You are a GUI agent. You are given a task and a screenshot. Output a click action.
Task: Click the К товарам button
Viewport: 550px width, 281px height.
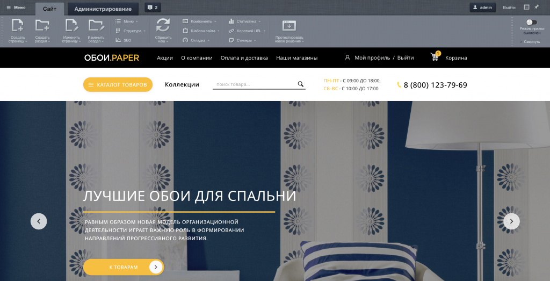(124, 268)
